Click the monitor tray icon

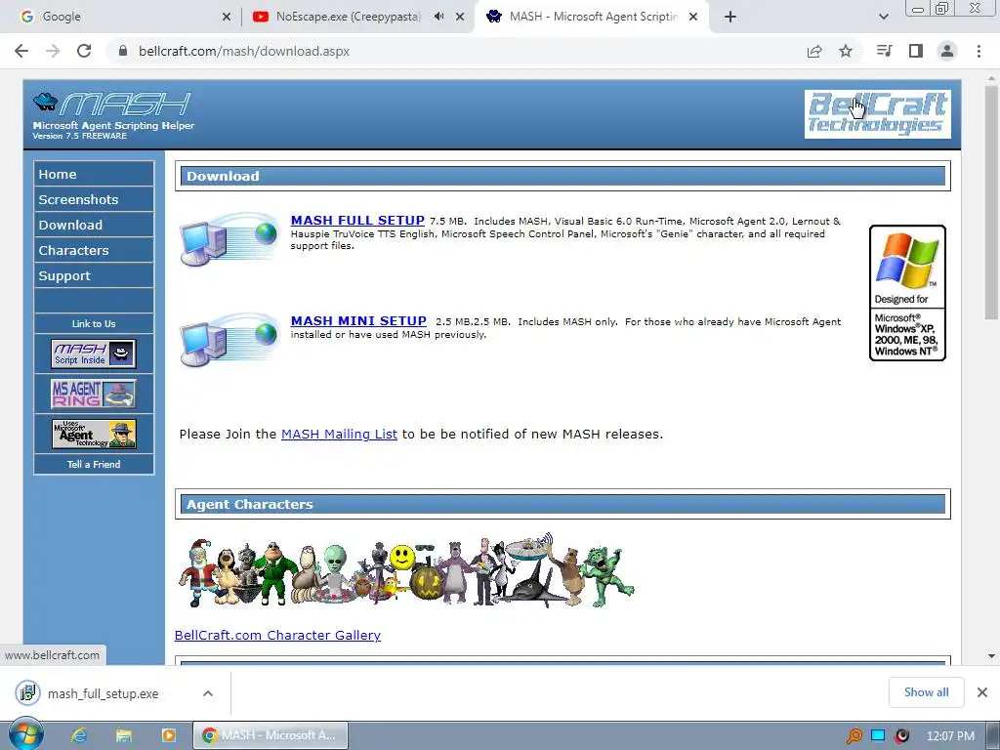(x=878, y=736)
